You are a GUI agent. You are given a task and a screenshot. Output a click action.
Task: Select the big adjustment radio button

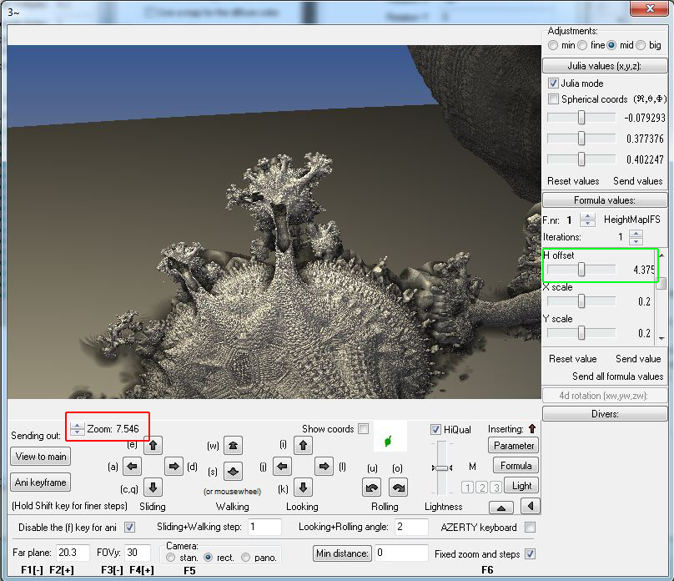coord(641,45)
